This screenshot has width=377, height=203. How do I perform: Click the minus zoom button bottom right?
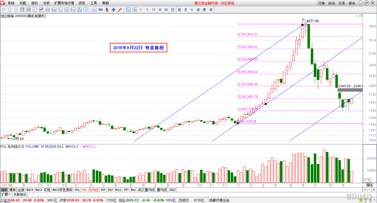369,190
